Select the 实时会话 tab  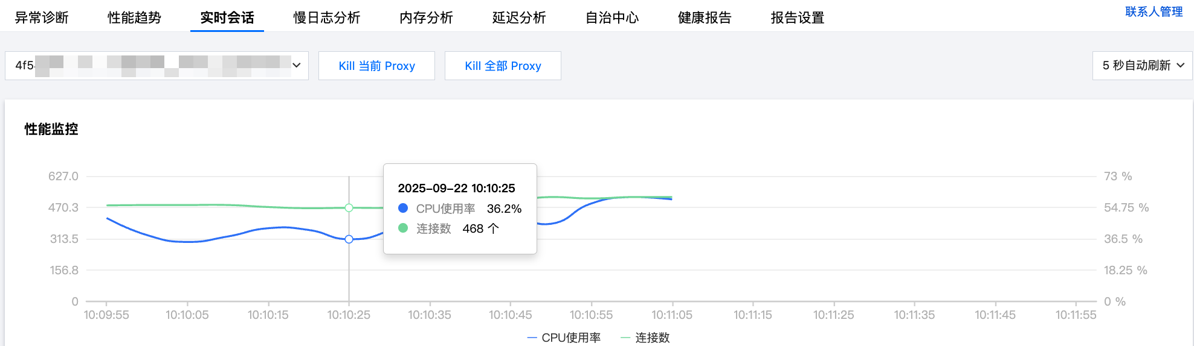pyautogui.click(x=227, y=17)
